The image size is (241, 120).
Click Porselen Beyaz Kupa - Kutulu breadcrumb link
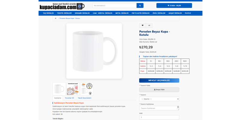click(70, 18)
